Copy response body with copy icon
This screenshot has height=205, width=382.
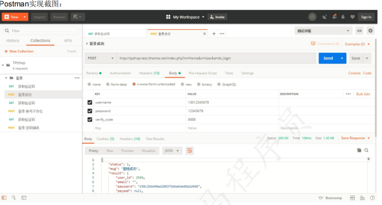tap(359, 150)
